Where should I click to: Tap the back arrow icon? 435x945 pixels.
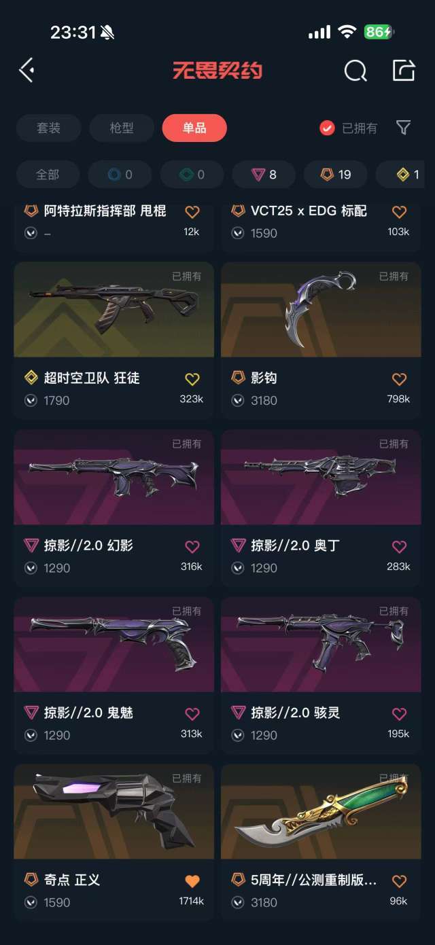pos(27,70)
